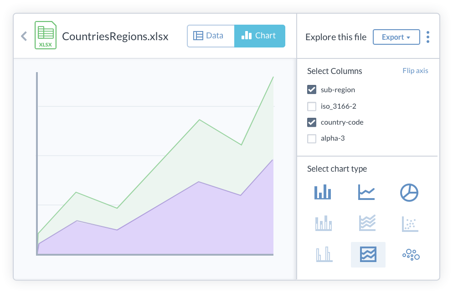Select the line chart type icon
Screen dimensions: 453x294
tap(366, 192)
